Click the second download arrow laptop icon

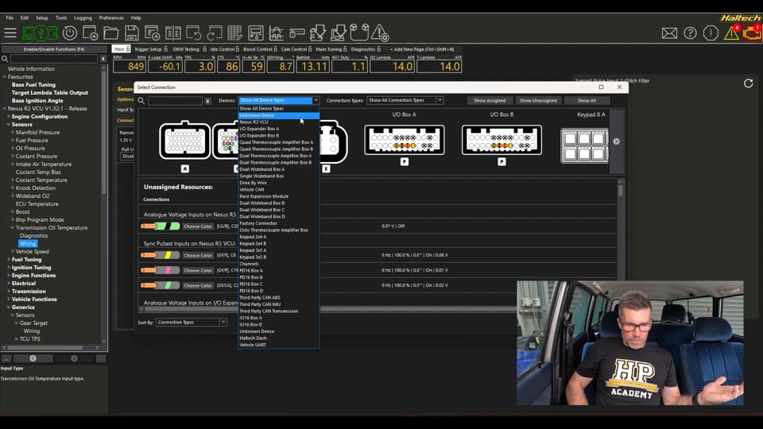338,33
